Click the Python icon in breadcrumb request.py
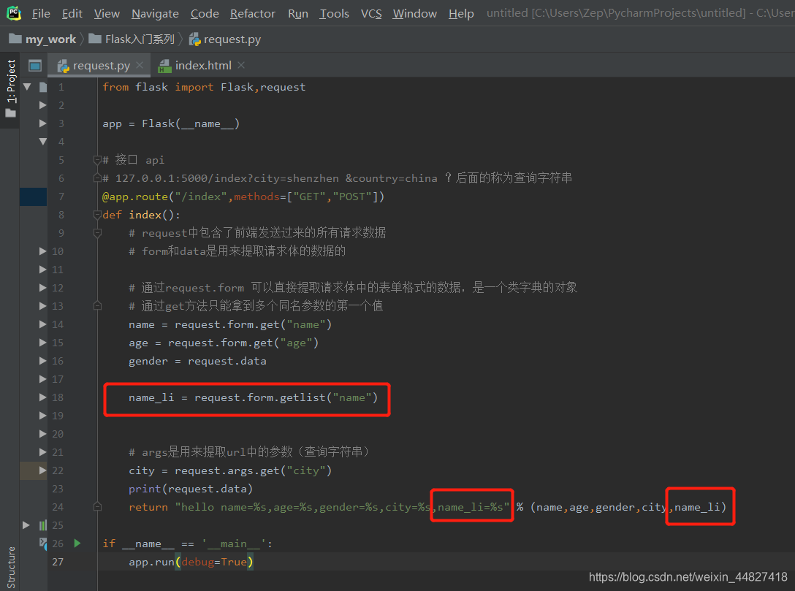The image size is (795, 591). 194,39
